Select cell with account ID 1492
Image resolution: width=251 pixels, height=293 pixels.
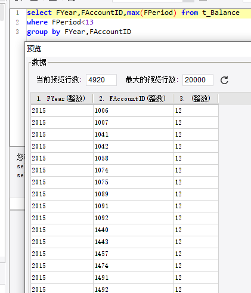134,289
